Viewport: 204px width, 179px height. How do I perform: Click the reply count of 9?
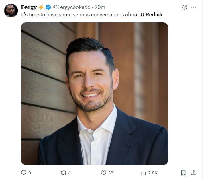(x=30, y=173)
